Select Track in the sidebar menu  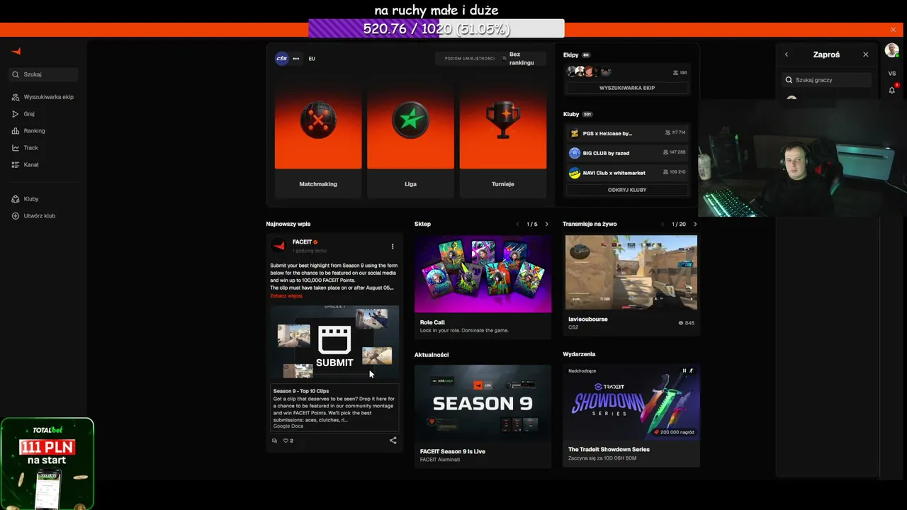[x=26, y=148]
